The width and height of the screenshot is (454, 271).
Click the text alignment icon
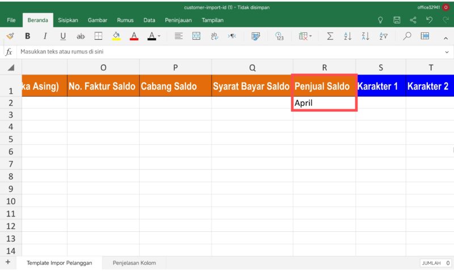point(178,36)
